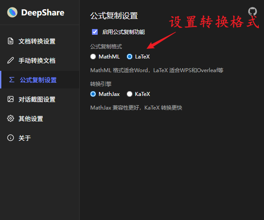This screenshot has height=220, width=264.
Task: Select the LaTeX format radio button
Action: tap(129, 57)
